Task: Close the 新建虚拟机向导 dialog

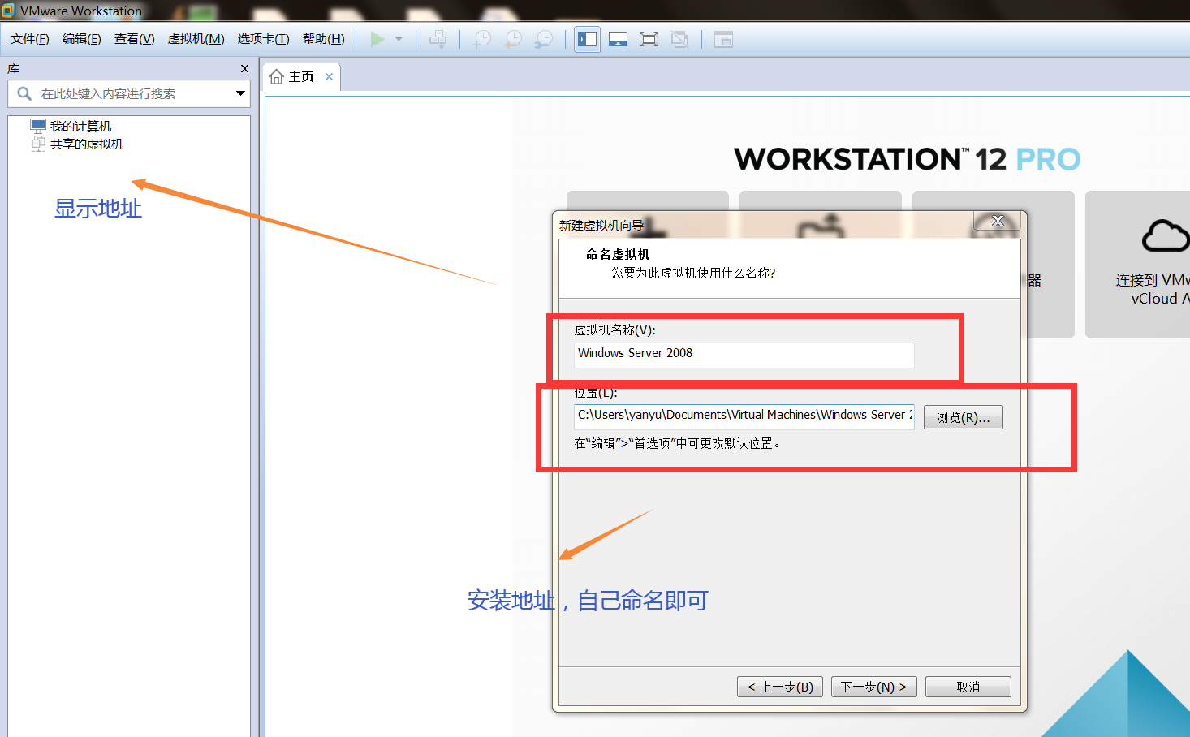Action: pos(998,221)
